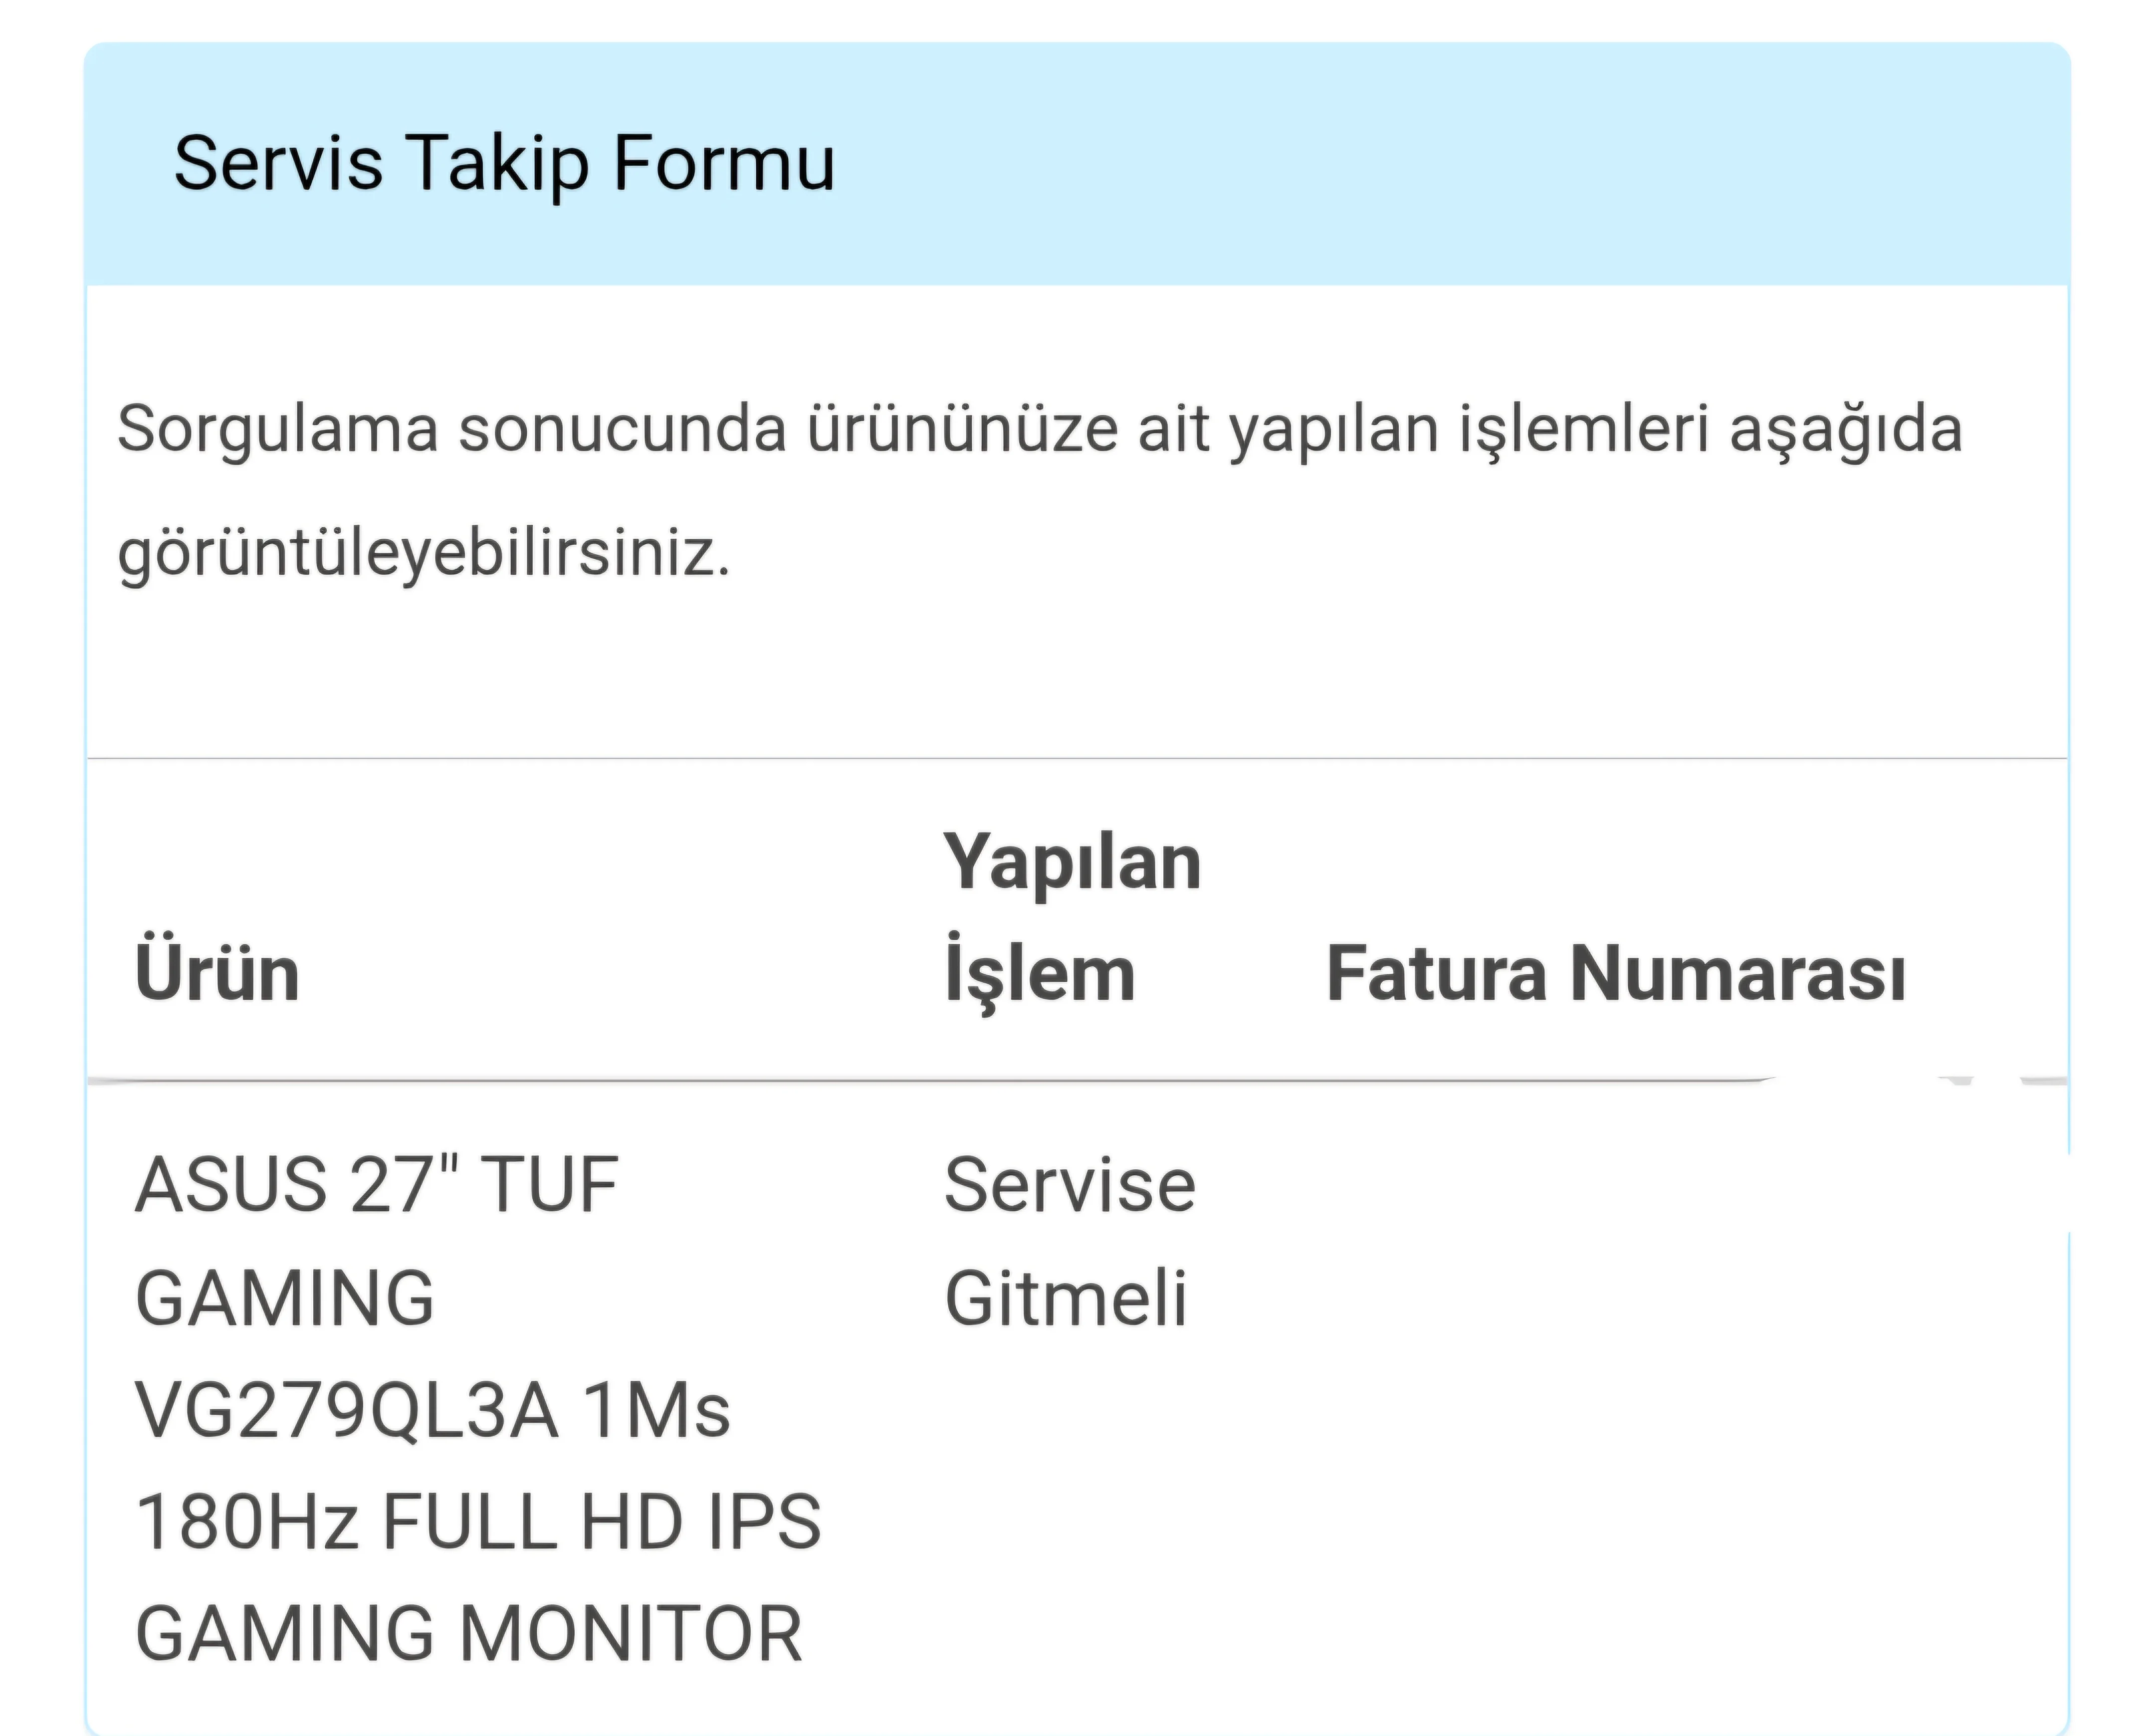Viewport: 2155px width, 1736px height.
Task: Click the word sonucunda in the description
Action: pos(623,430)
